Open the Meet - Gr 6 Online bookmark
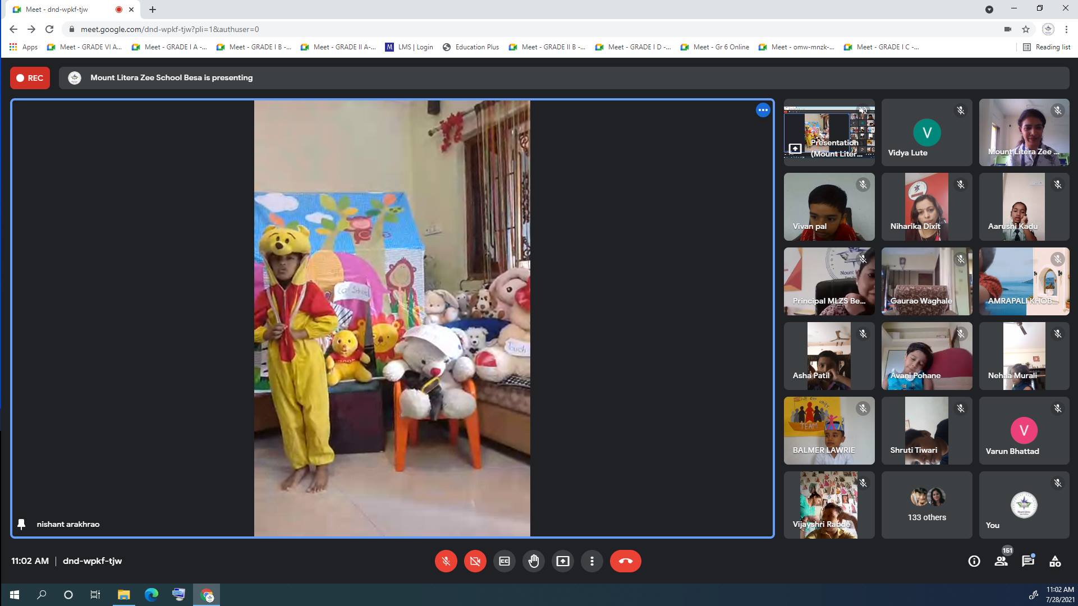The height and width of the screenshot is (606, 1078). tap(715, 47)
